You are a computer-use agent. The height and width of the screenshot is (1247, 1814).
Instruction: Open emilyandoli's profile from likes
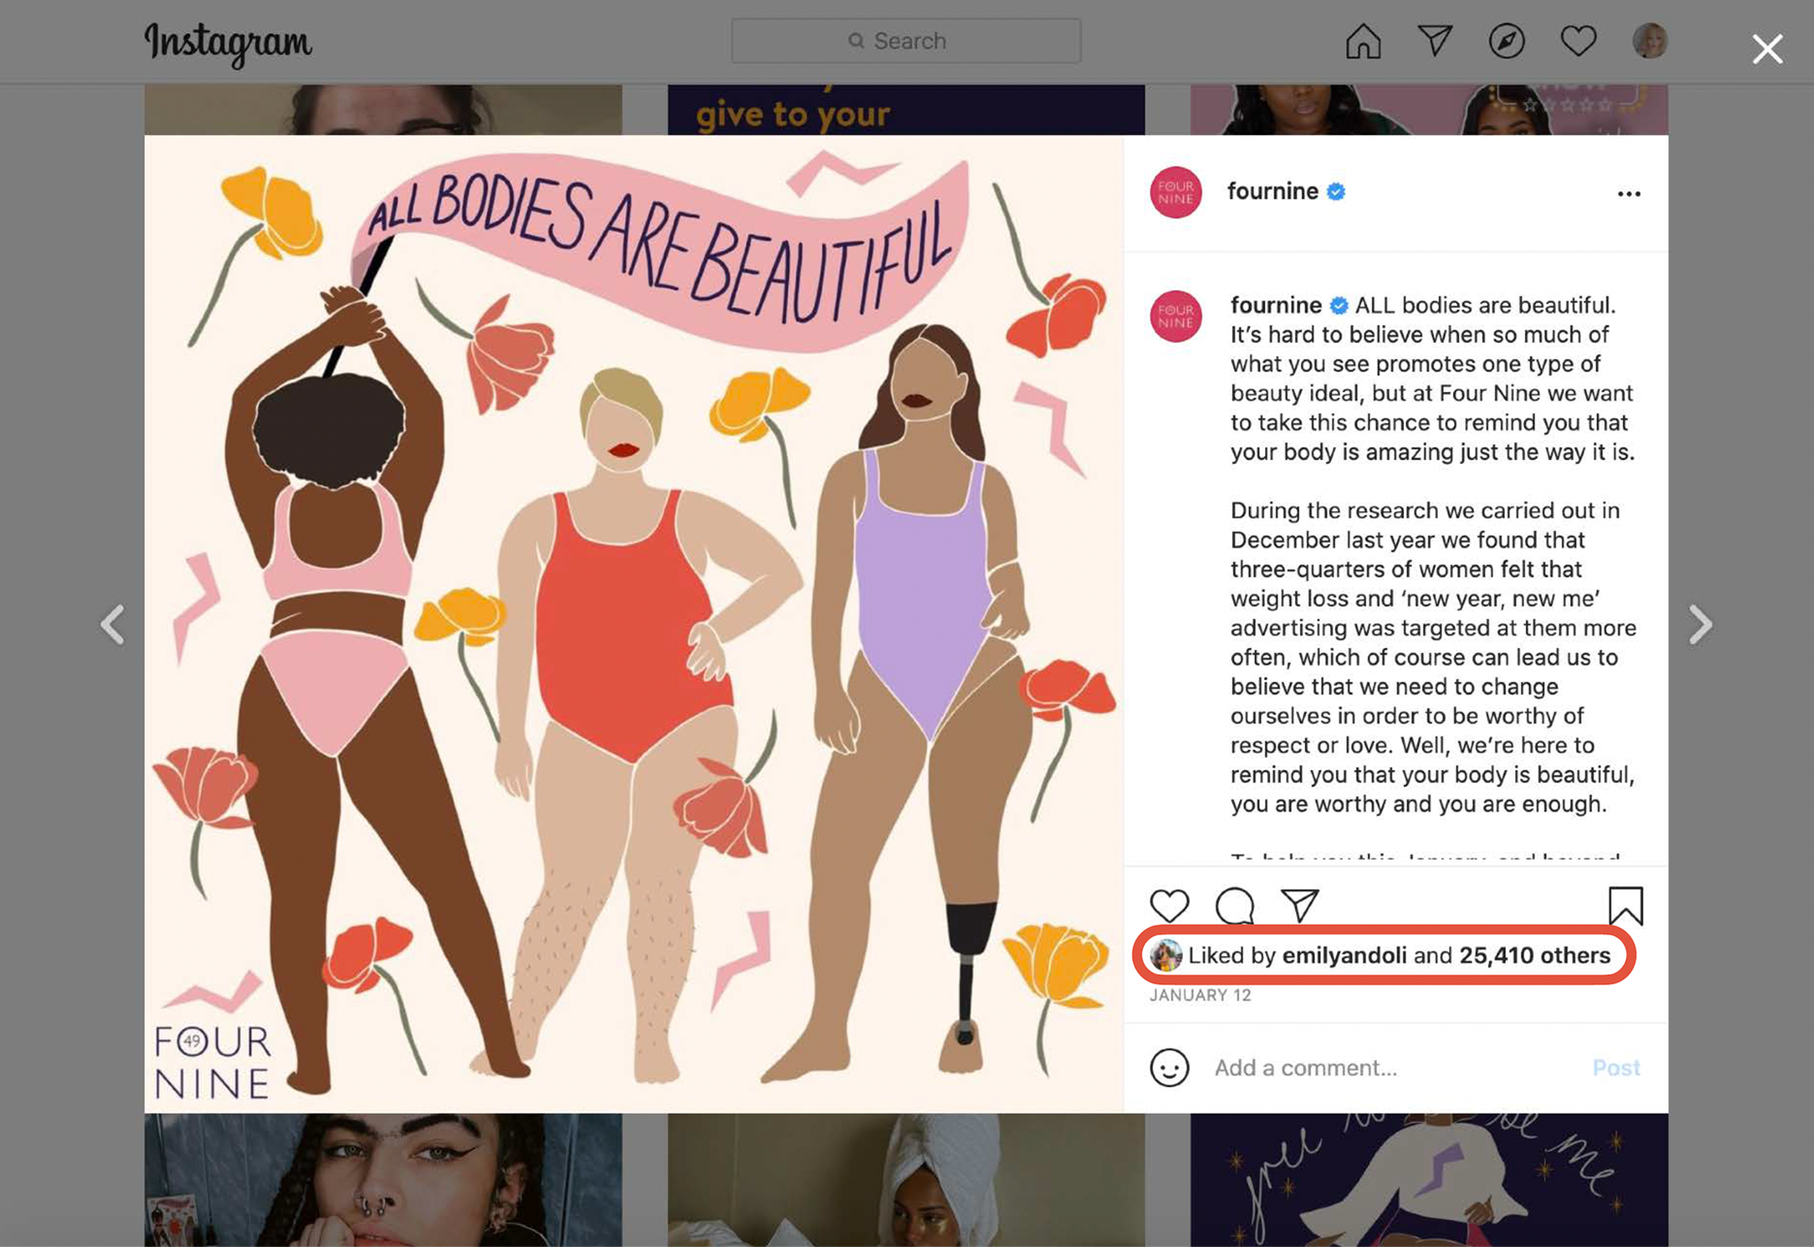(x=1343, y=955)
